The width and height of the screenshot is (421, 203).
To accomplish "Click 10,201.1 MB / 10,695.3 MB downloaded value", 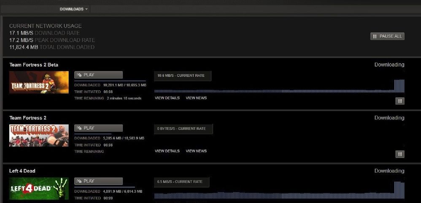I will coord(124,85).
